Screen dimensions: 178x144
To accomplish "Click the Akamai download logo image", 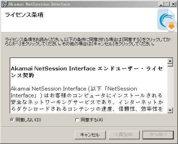I will 167,20.
